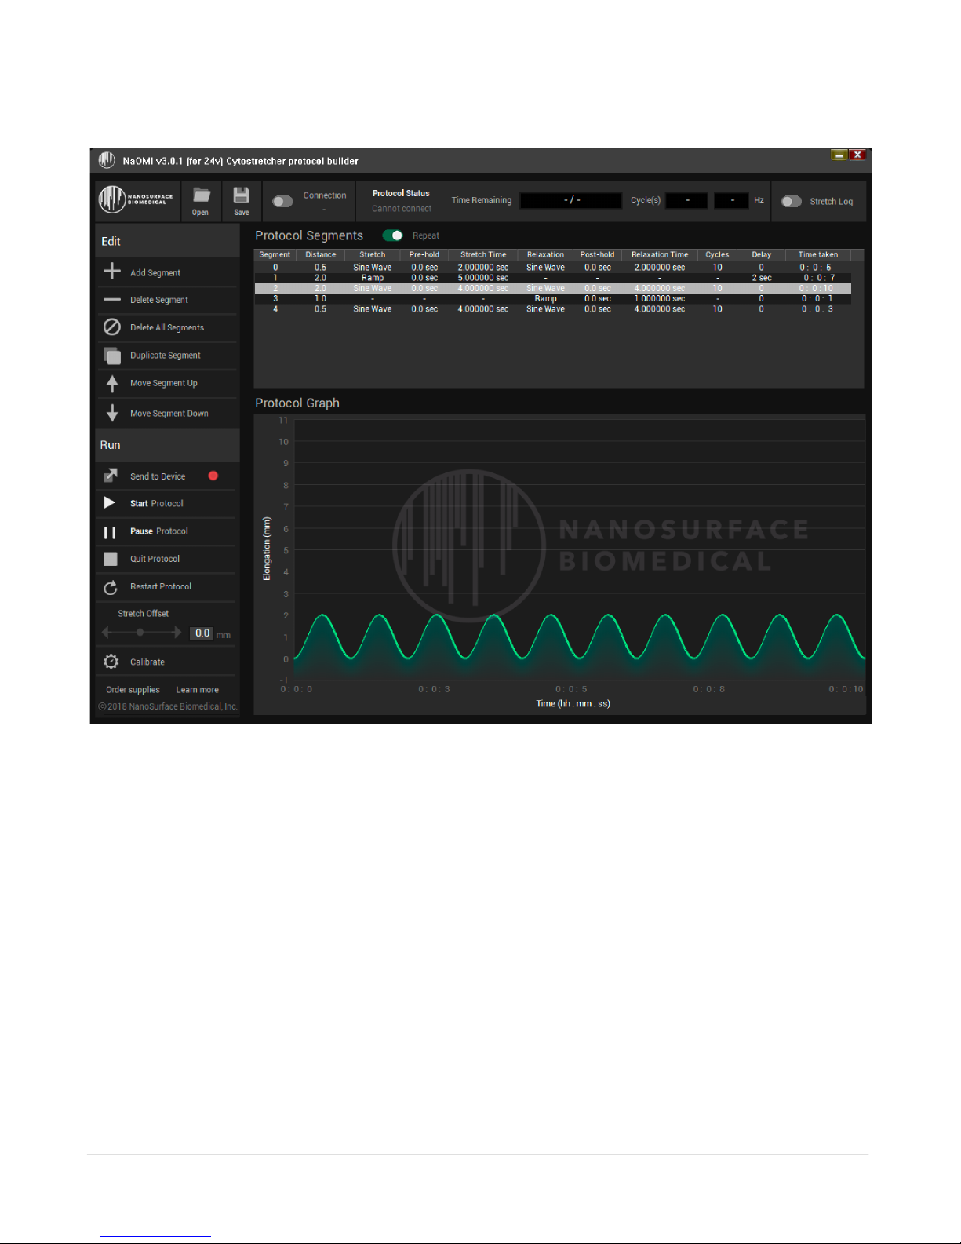Image resolution: width=961 pixels, height=1244 pixels.
Task: Click the Stretch Time column header
Action: coord(483,254)
